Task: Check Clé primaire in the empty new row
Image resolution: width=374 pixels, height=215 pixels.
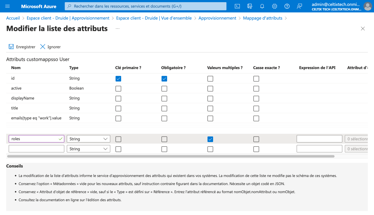Action: pyautogui.click(x=118, y=149)
